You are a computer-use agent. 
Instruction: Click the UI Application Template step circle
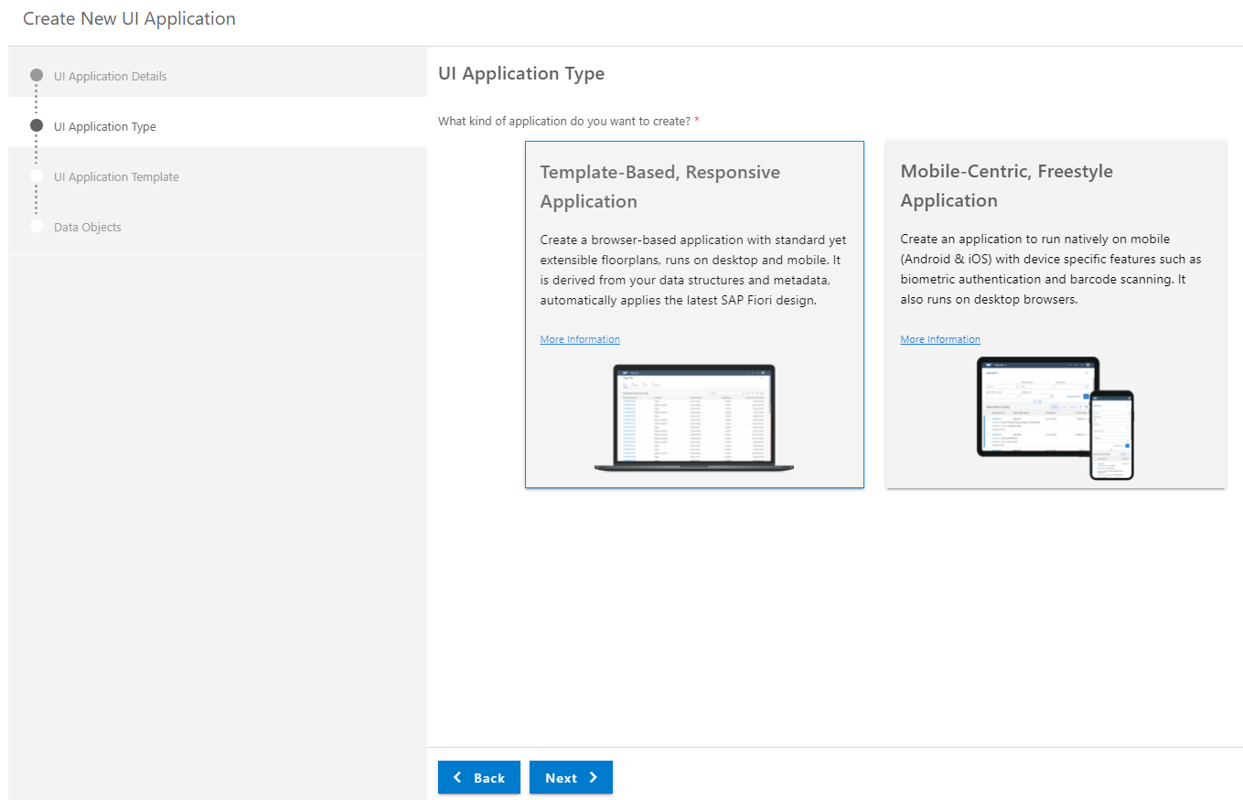click(x=37, y=176)
